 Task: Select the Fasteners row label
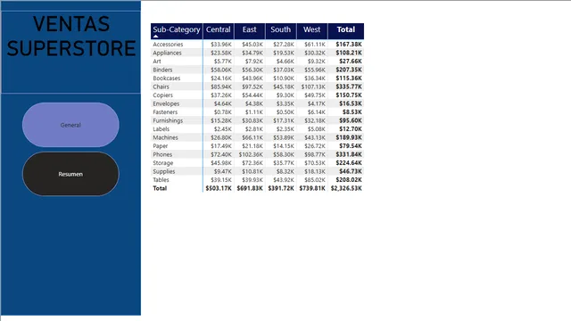tap(165, 112)
